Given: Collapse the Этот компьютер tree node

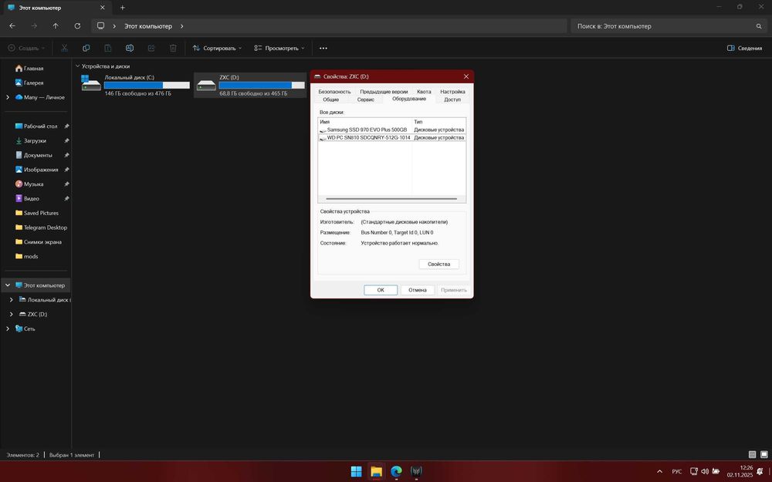Looking at the screenshot, I should [x=8, y=285].
